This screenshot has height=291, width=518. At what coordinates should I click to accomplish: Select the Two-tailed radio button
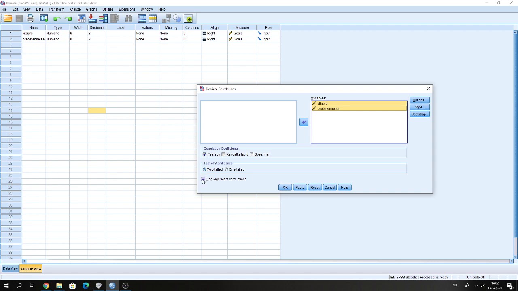point(204,169)
